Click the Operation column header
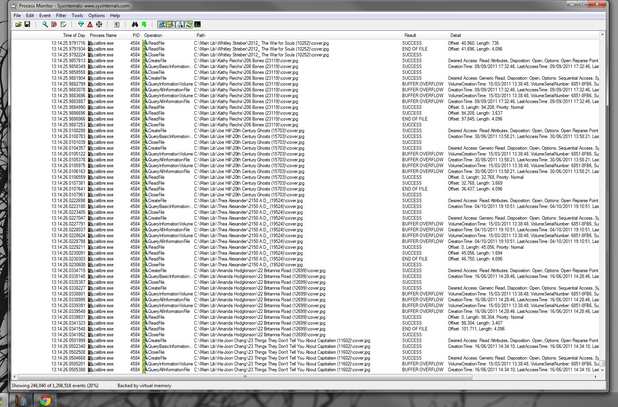618x407 pixels. [167, 35]
